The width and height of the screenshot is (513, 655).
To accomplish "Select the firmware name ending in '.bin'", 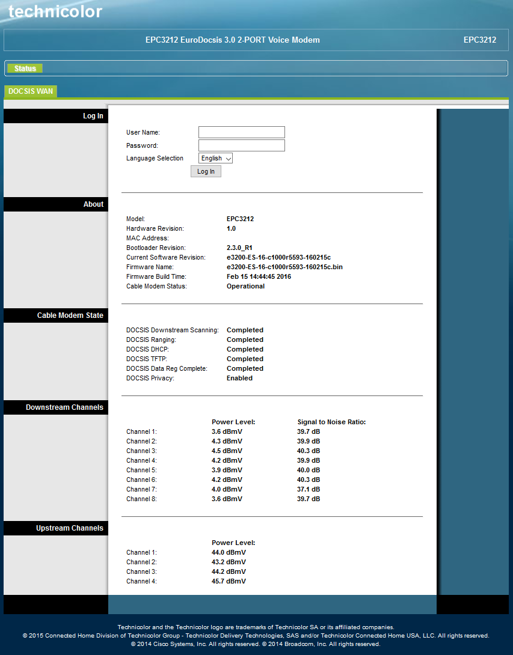I will [x=284, y=267].
